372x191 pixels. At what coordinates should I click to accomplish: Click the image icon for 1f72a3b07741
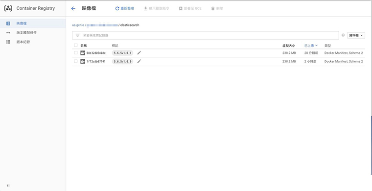click(83, 61)
